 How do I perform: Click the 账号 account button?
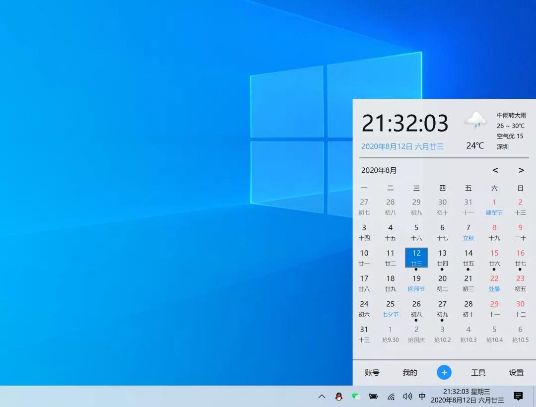click(x=371, y=372)
